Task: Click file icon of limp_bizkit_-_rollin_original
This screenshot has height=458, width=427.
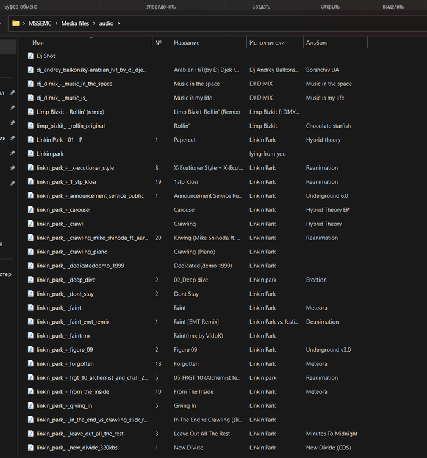Action: (30, 126)
